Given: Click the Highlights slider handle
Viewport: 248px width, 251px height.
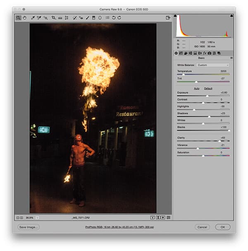Looking at the screenshot, I should click(x=194, y=110).
